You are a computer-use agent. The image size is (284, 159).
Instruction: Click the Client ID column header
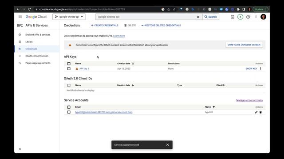pos(221,85)
